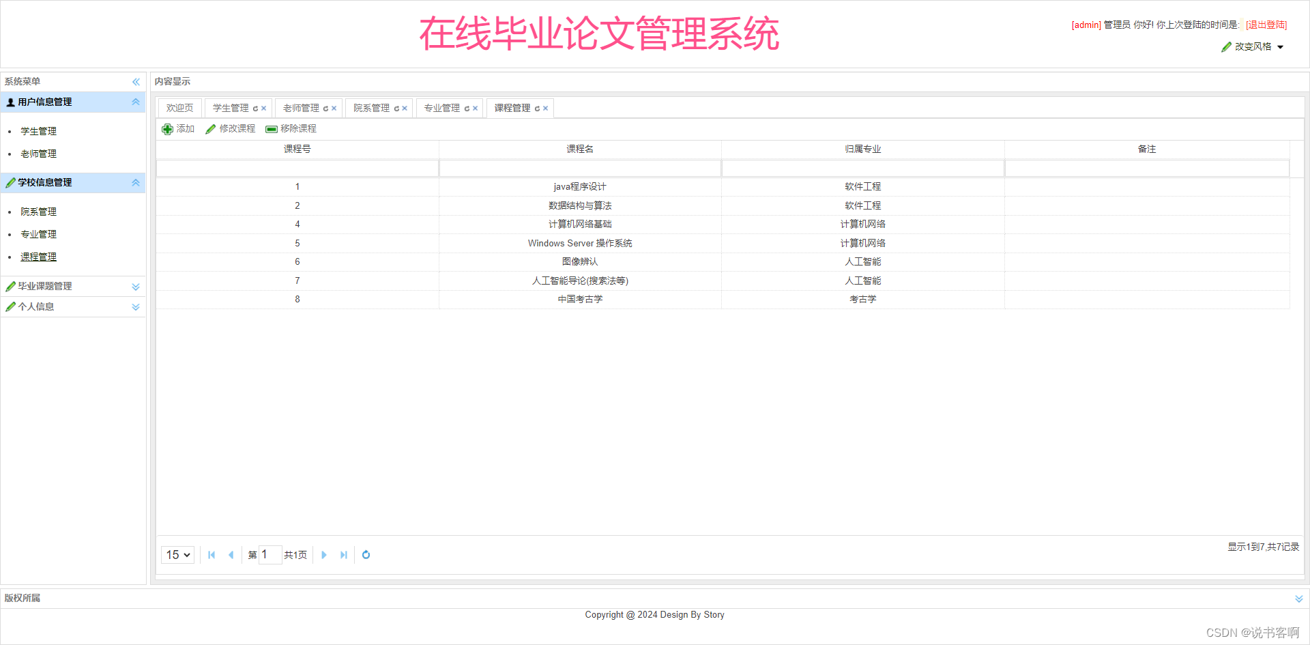Screen dimensions: 1310x645
Task: Close the 院系管理 tab
Action: click(405, 109)
